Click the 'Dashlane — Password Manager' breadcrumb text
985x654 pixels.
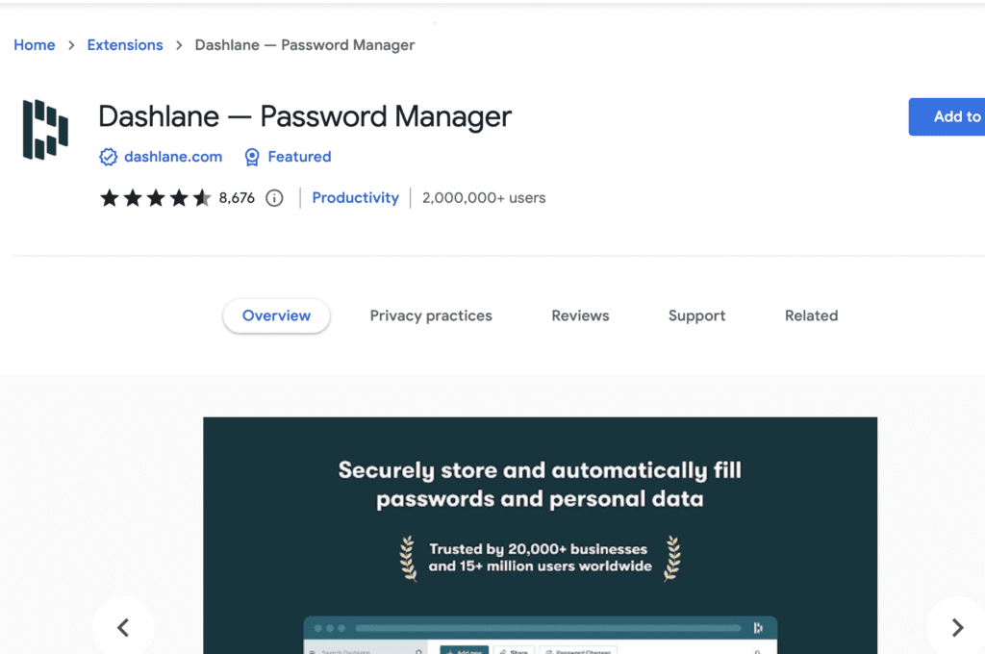pos(305,45)
